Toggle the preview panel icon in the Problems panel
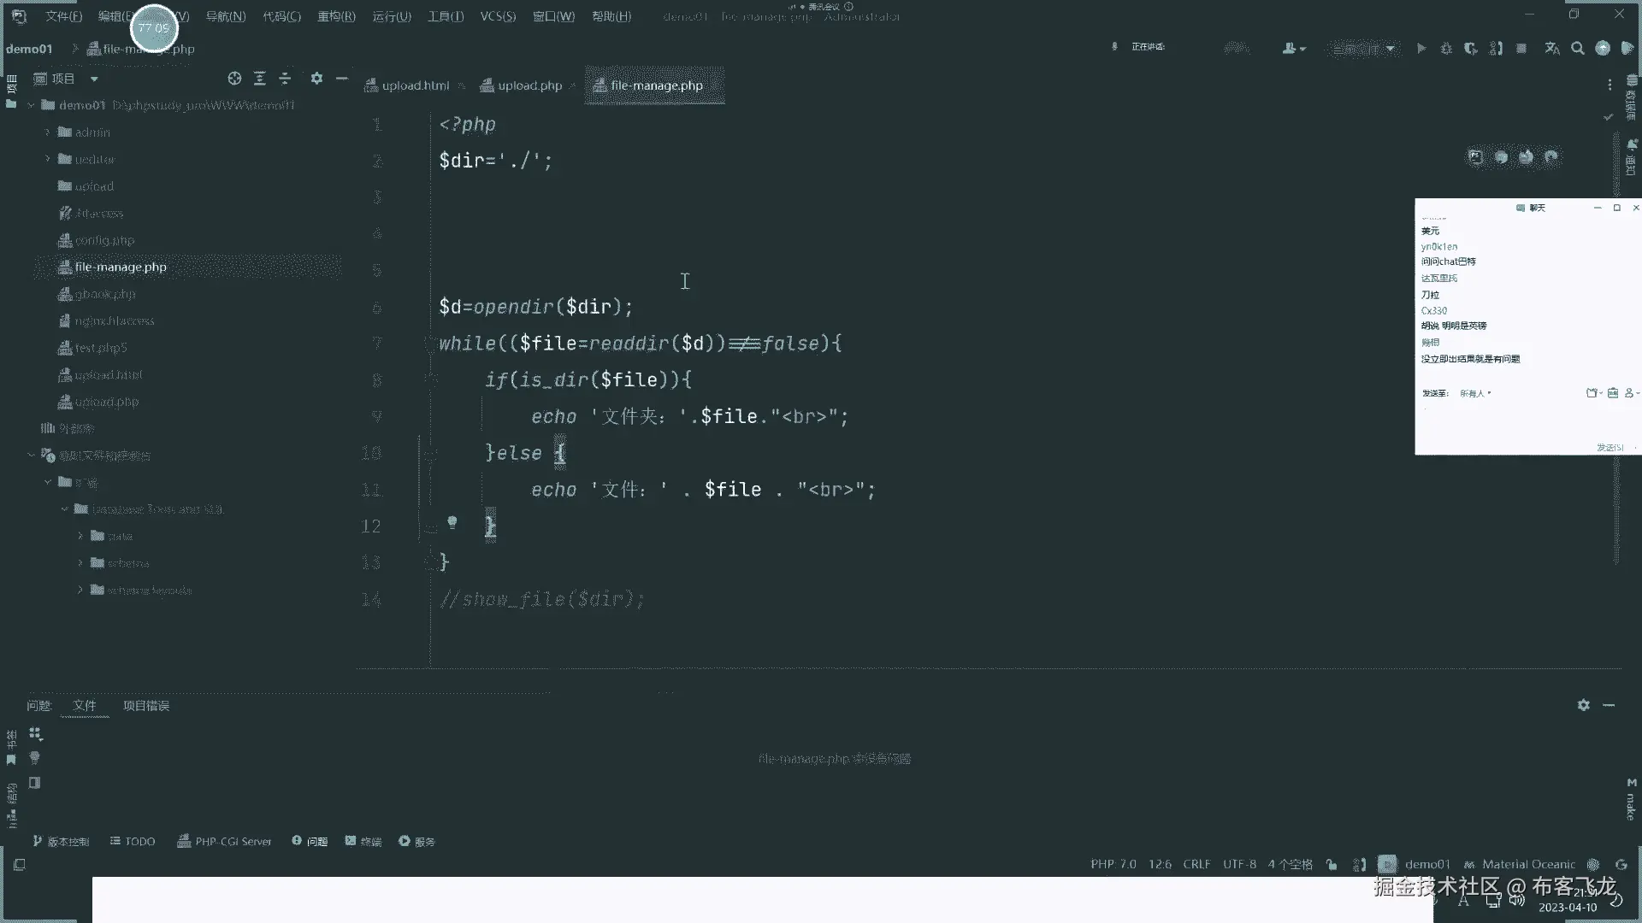The height and width of the screenshot is (923, 1642). click(x=35, y=783)
